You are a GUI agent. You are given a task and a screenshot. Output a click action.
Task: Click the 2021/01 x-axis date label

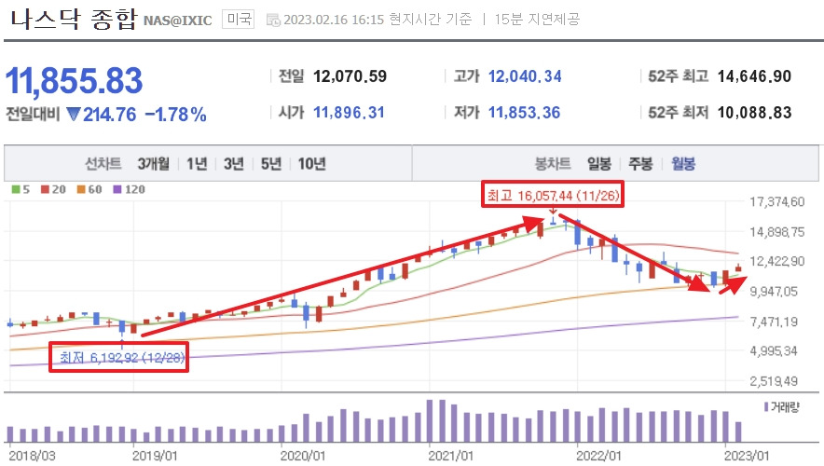[451, 456]
